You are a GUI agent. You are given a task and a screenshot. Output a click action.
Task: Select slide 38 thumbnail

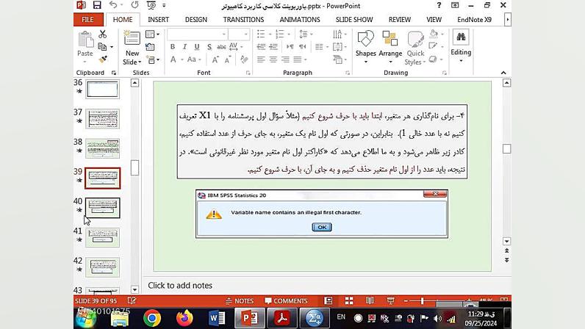pyautogui.click(x=103, y=148)
